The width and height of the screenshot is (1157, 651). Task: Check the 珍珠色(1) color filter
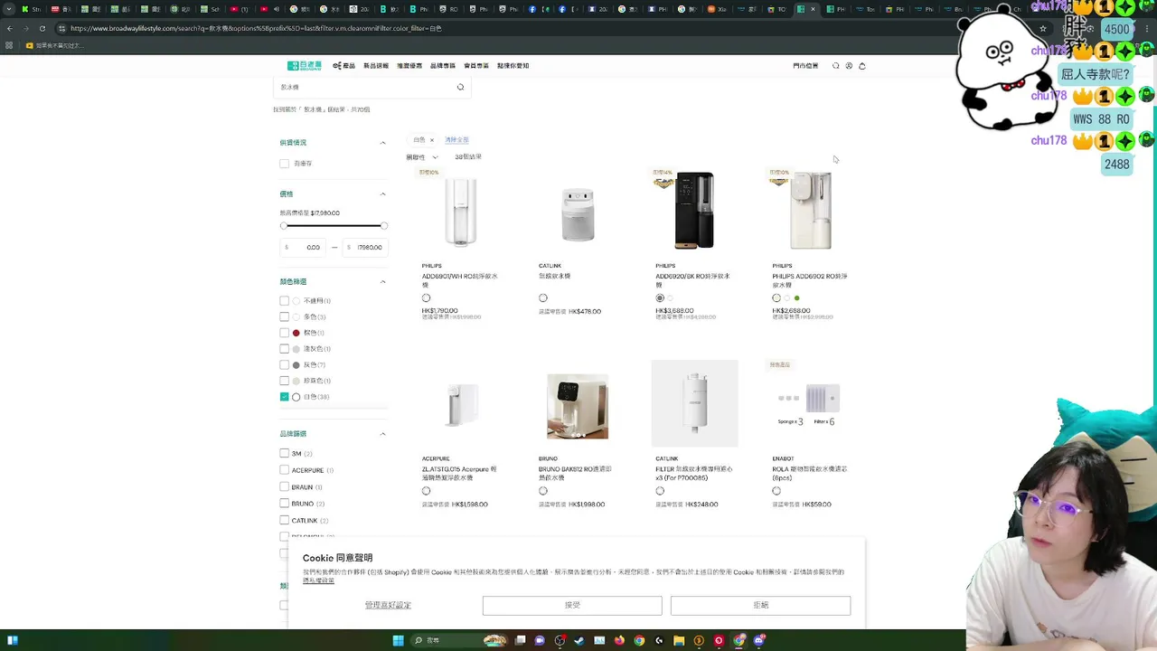(284, 381)
